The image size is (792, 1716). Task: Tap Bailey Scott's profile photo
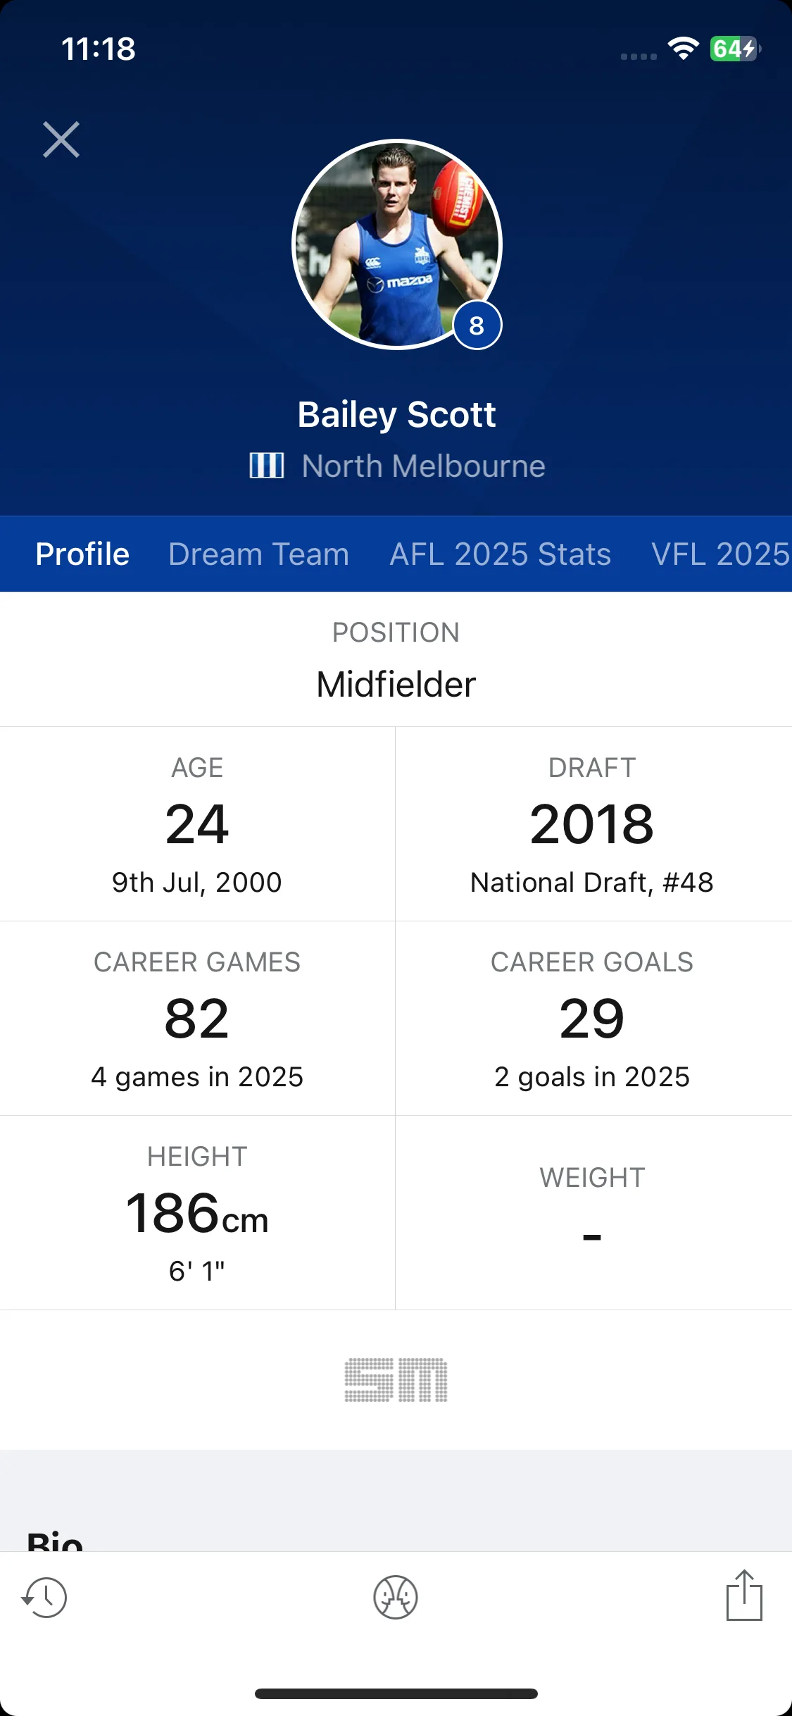click(396, 244)
